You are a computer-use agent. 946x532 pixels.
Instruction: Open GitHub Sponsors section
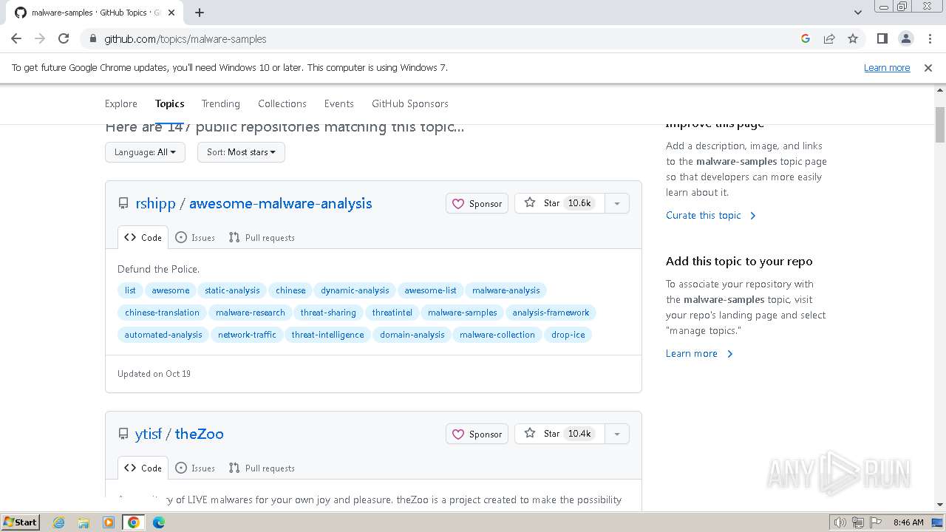[x=410, y=103]
